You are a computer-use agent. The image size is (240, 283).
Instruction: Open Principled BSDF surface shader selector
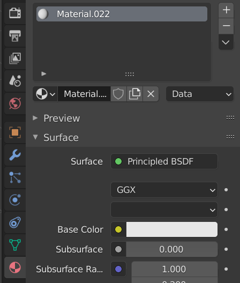coord(164,161)
